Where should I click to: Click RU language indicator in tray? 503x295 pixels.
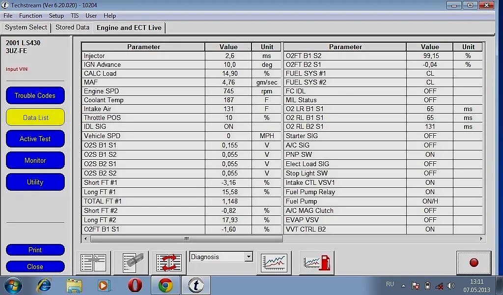click(390, 284)
